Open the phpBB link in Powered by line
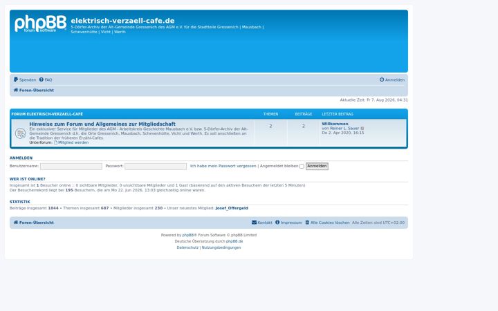This screenshot has width=498, height=311. 188,235
